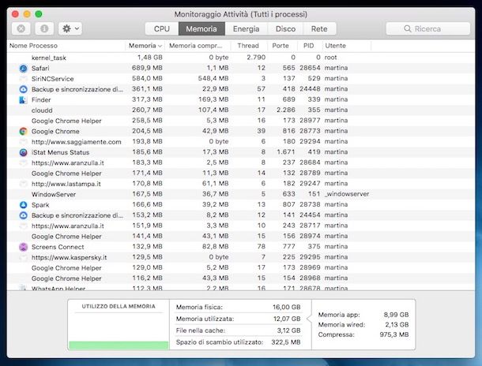Screen dimensions: 482x366
Task: Click the swap used 322,5 MB value
Action: [x=285, y=342]
